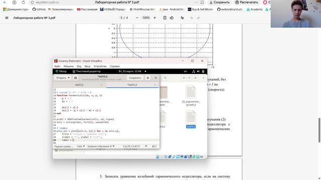The height and width of the screenshot is (180, 321).
Task: Open the Buy & Sell Bitcoin bookmark
Action: [x=201, y=9]
